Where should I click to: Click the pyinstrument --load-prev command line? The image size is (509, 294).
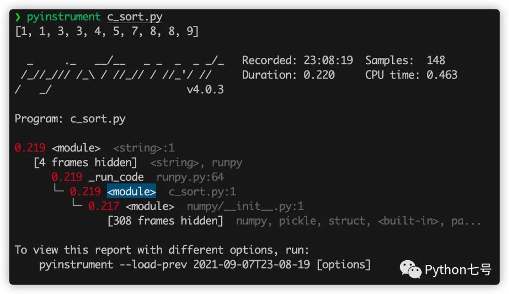[x=205, y=264]
